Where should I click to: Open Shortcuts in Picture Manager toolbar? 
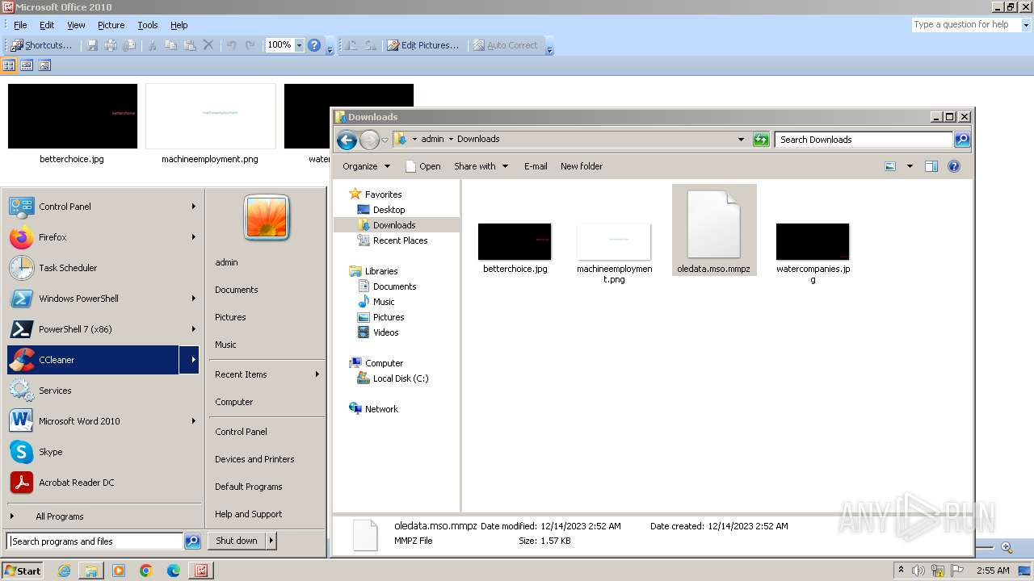click(42, 45)
